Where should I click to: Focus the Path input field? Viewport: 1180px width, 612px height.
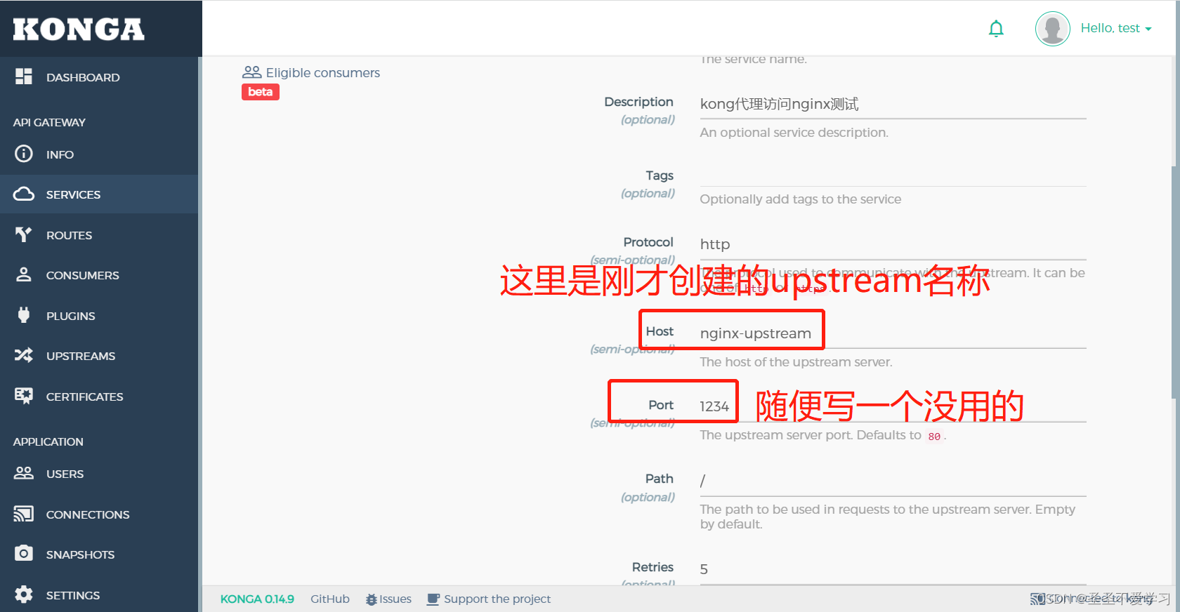point(893,481)
